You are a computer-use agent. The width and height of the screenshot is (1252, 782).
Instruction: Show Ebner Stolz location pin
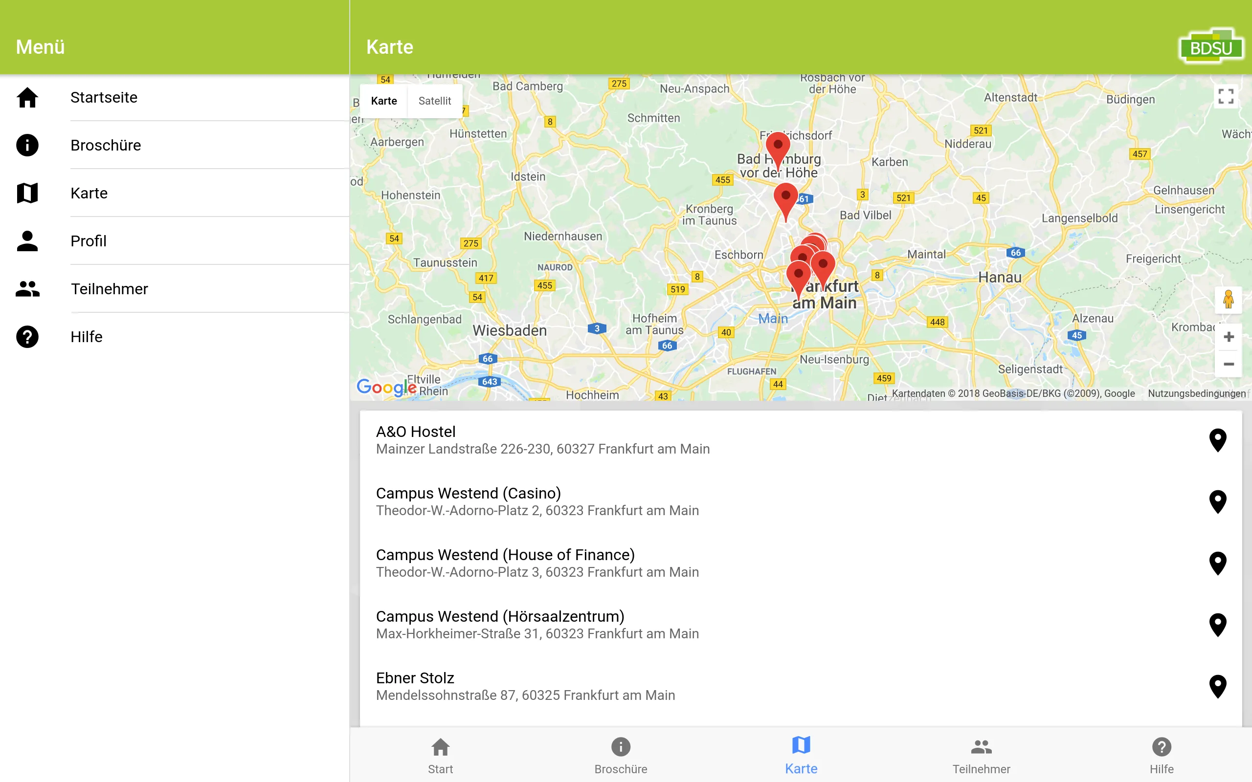pyautogui.click(x=1218, y=686)
